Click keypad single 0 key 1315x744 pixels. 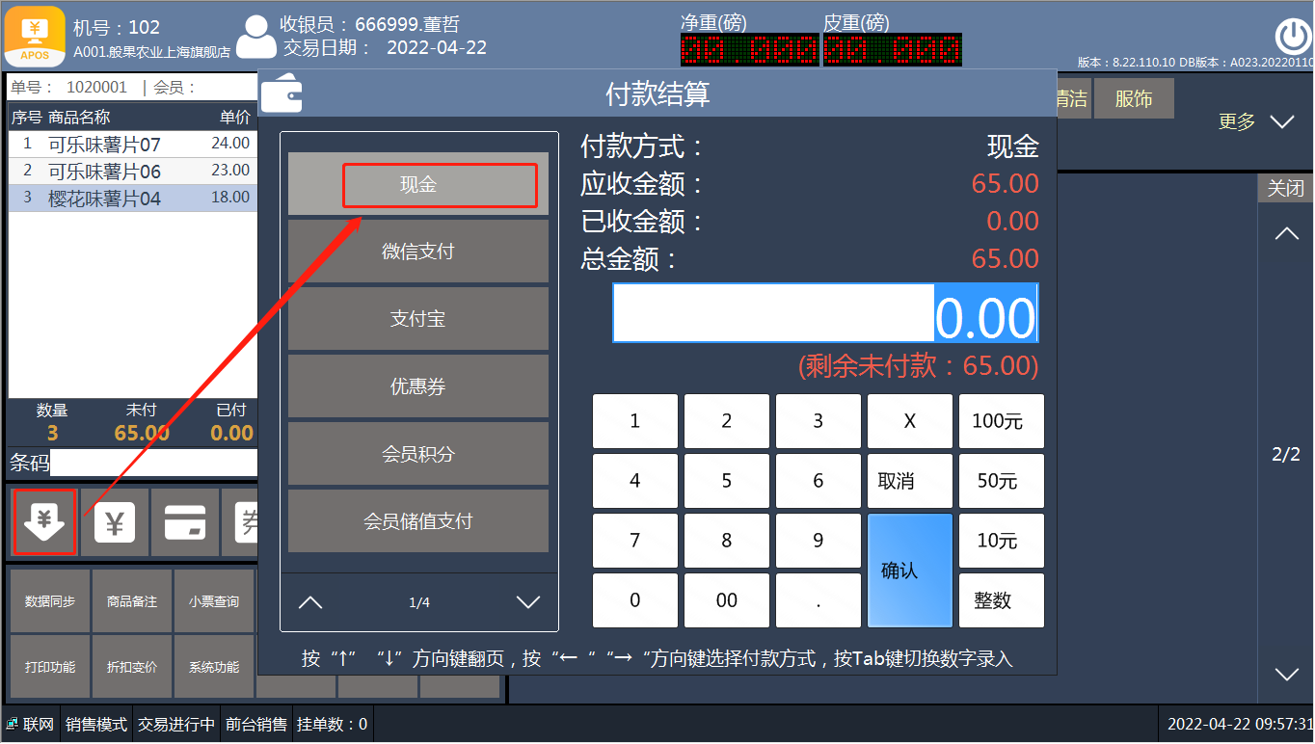pyautogui.click(x=635, y=600)
